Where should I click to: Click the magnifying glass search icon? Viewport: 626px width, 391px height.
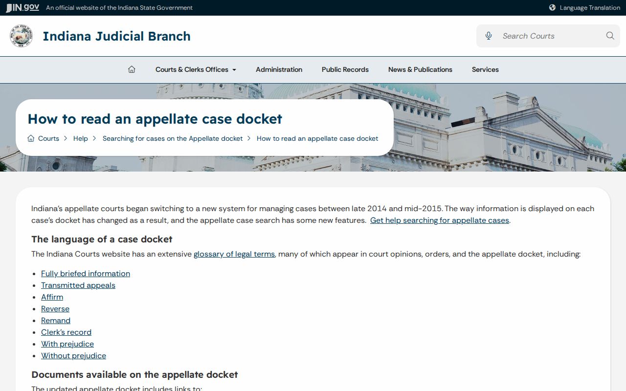point(610,36)
